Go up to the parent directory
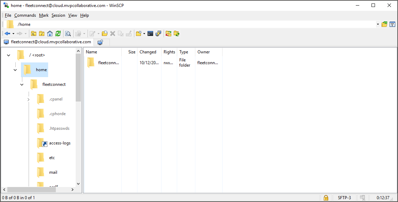This screenshot has height=202, width=398. click(33, 33)
